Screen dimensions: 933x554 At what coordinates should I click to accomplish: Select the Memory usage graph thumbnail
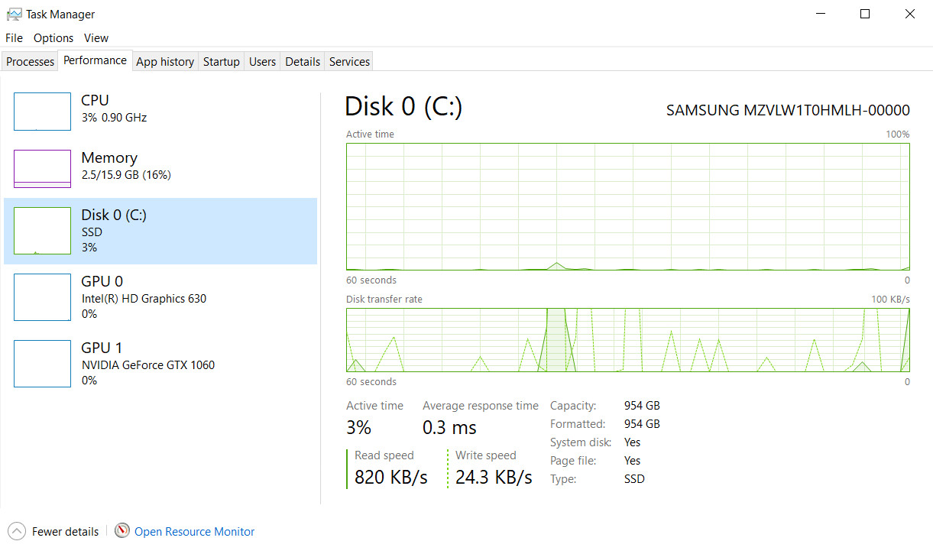[x=42, y=169]
